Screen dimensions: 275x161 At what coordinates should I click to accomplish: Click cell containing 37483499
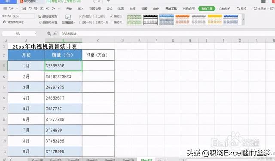[x=63, y=141]
